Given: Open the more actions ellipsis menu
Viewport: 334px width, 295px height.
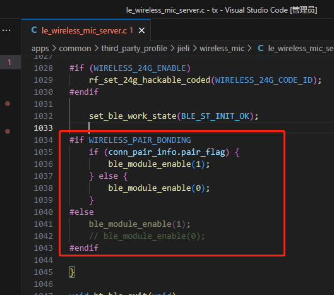Looking at the screenshot, I should tap(6, 30).
